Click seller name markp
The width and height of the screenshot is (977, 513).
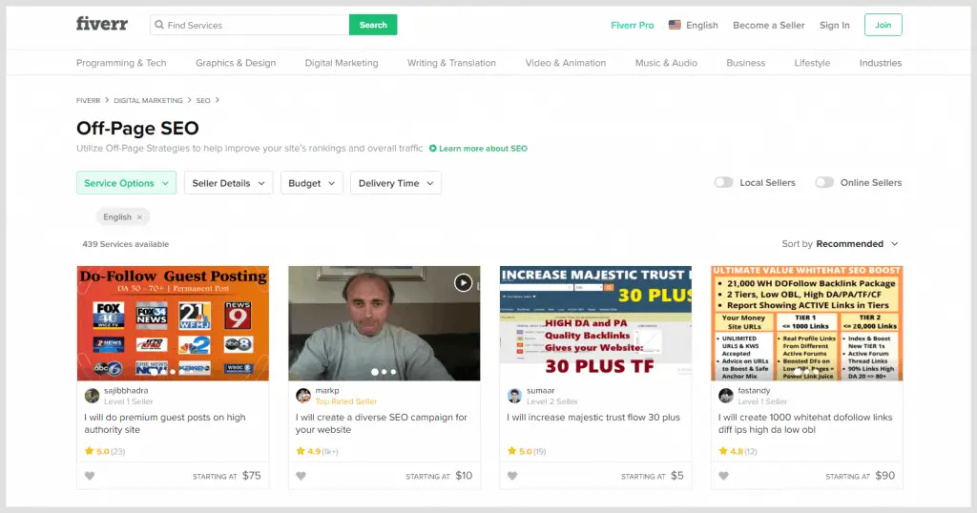pyautogui.click(x=327, y=391)
